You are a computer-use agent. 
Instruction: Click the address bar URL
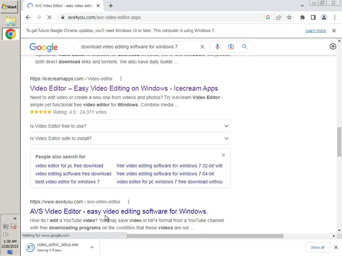(x=104, y=17)
